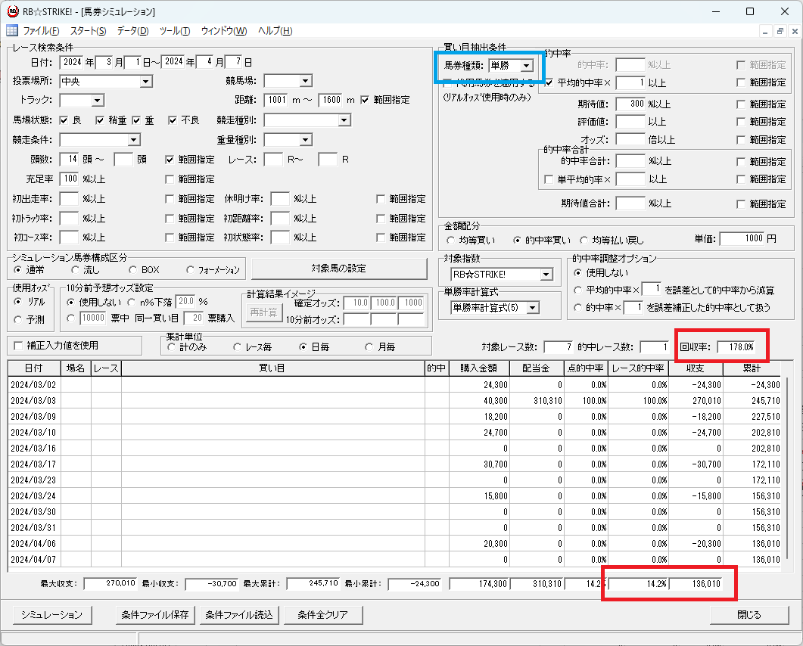803x646 pixels.
Task: Toggle the 重 track condition checkbox
Action: click(x=136, y=120)
